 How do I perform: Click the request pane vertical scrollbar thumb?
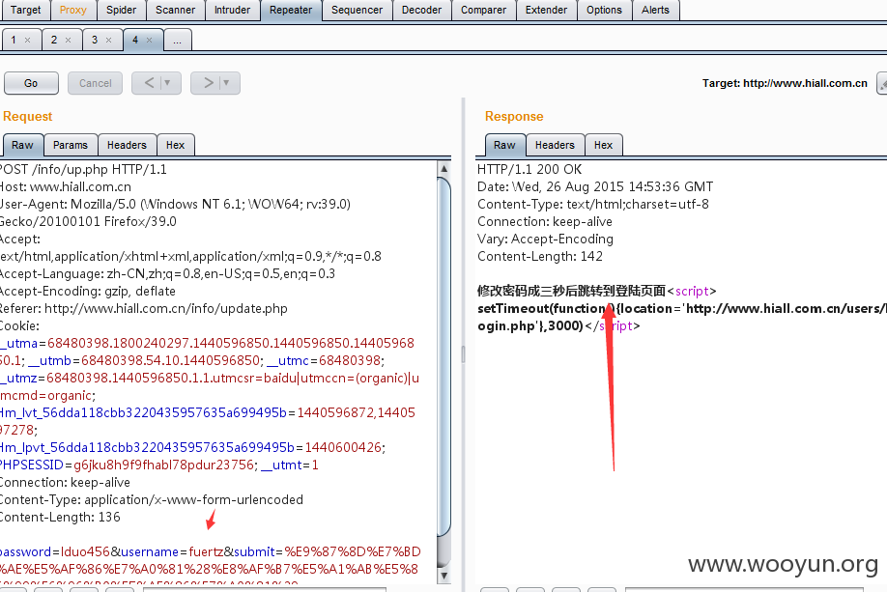pos(444,356)
